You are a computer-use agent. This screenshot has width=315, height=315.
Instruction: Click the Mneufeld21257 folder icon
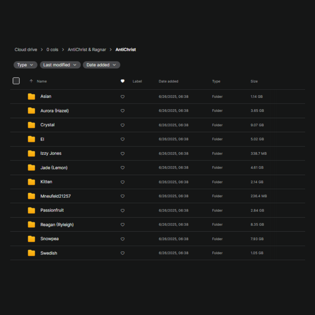click(32, 196)
